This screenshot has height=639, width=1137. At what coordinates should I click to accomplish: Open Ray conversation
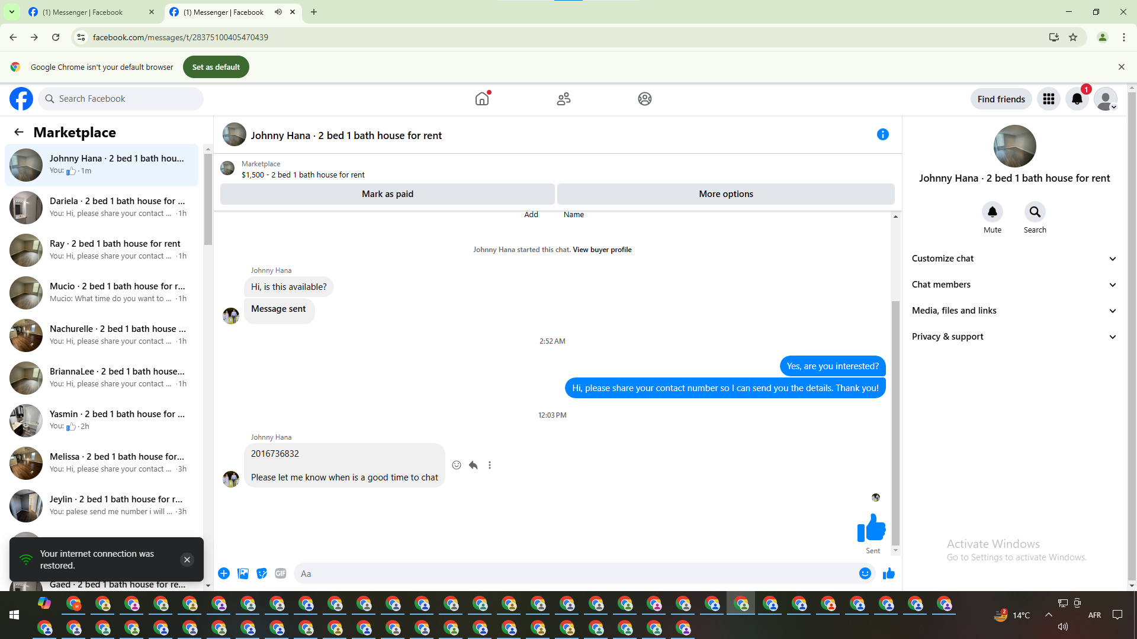tap(102, 250)
